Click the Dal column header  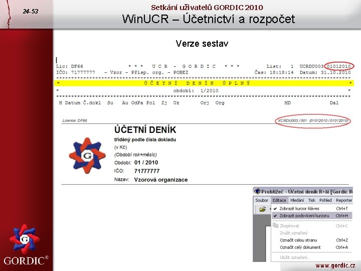click(334, 103)
